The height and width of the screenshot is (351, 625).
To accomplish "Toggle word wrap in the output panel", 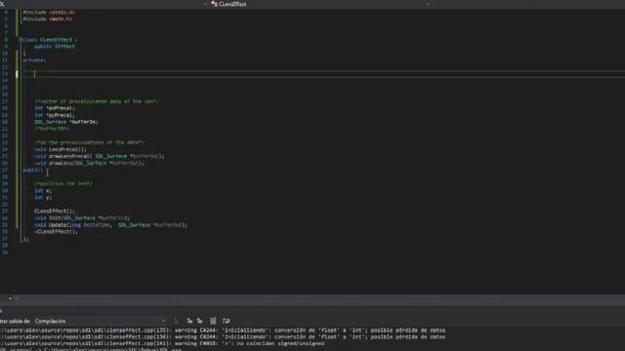I will tap(226, 321).
